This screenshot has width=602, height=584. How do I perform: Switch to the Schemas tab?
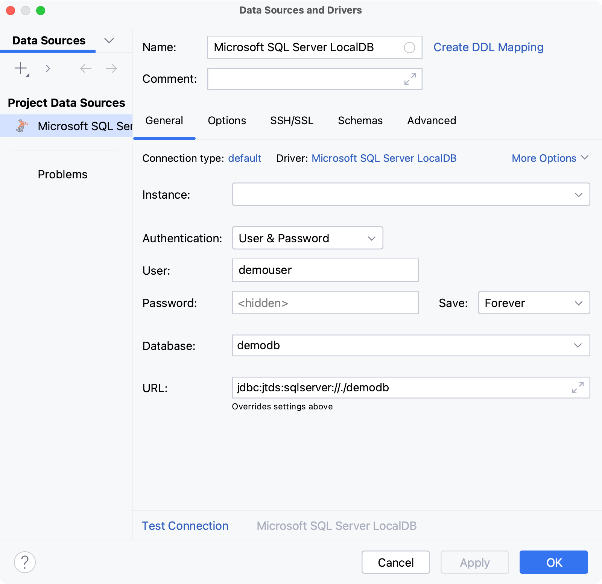(x=360, y=120)
